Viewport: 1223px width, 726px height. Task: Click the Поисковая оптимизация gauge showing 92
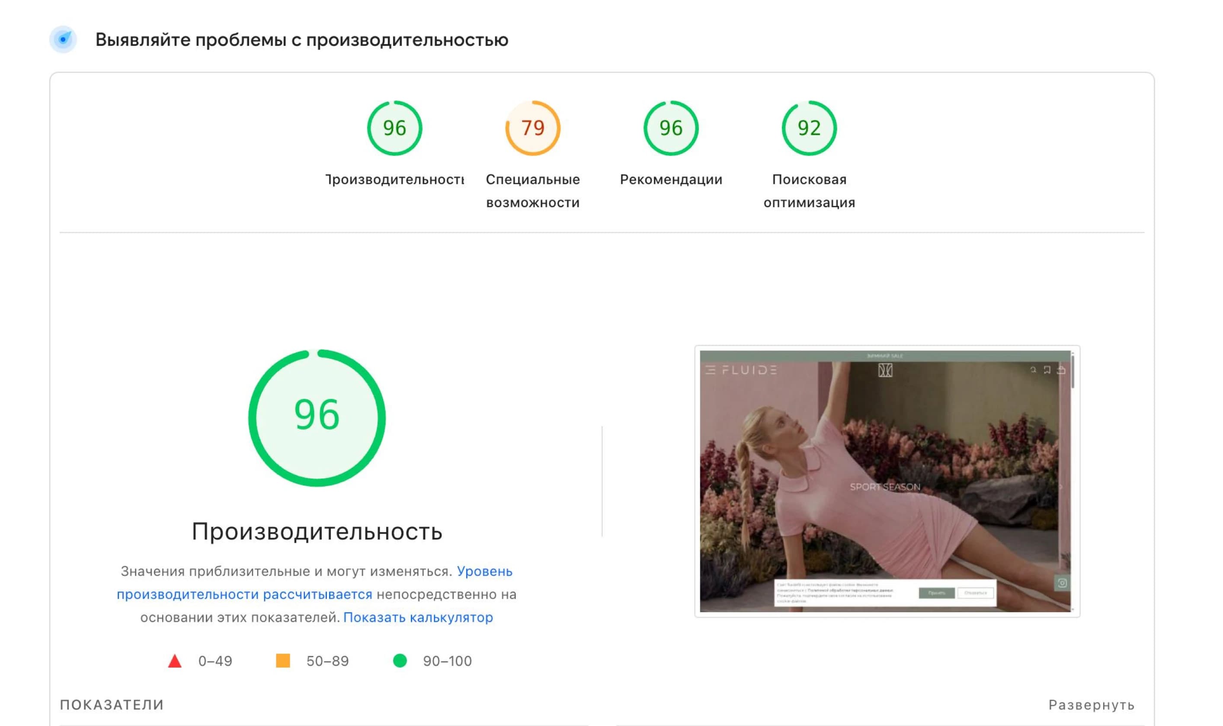(809, 128)
